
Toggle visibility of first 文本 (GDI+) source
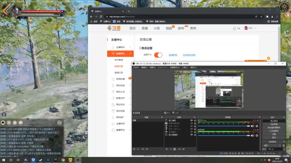pos(192,126)
